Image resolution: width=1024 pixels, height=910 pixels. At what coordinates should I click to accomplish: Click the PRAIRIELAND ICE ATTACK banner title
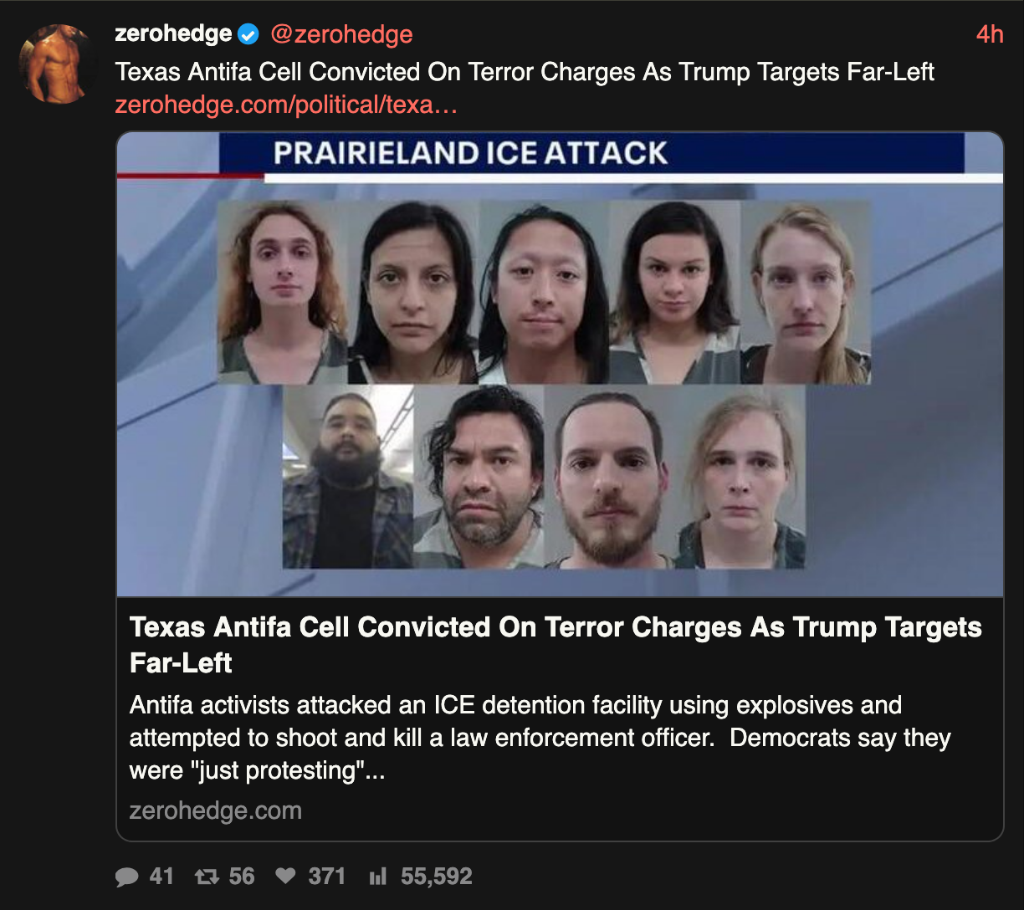coord(471,153)
